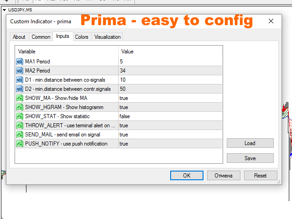The width and height of the screenshot is (292, 219).
Task: Click the SHOW_HGRAM boolean icon
Action: coord(20,107)
